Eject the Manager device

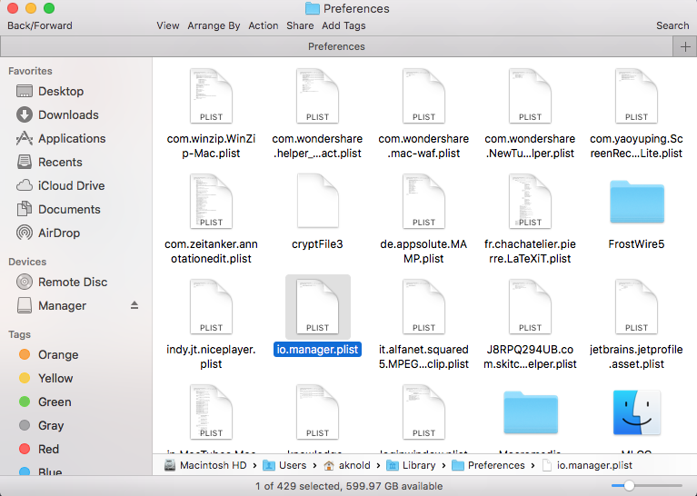135,305
